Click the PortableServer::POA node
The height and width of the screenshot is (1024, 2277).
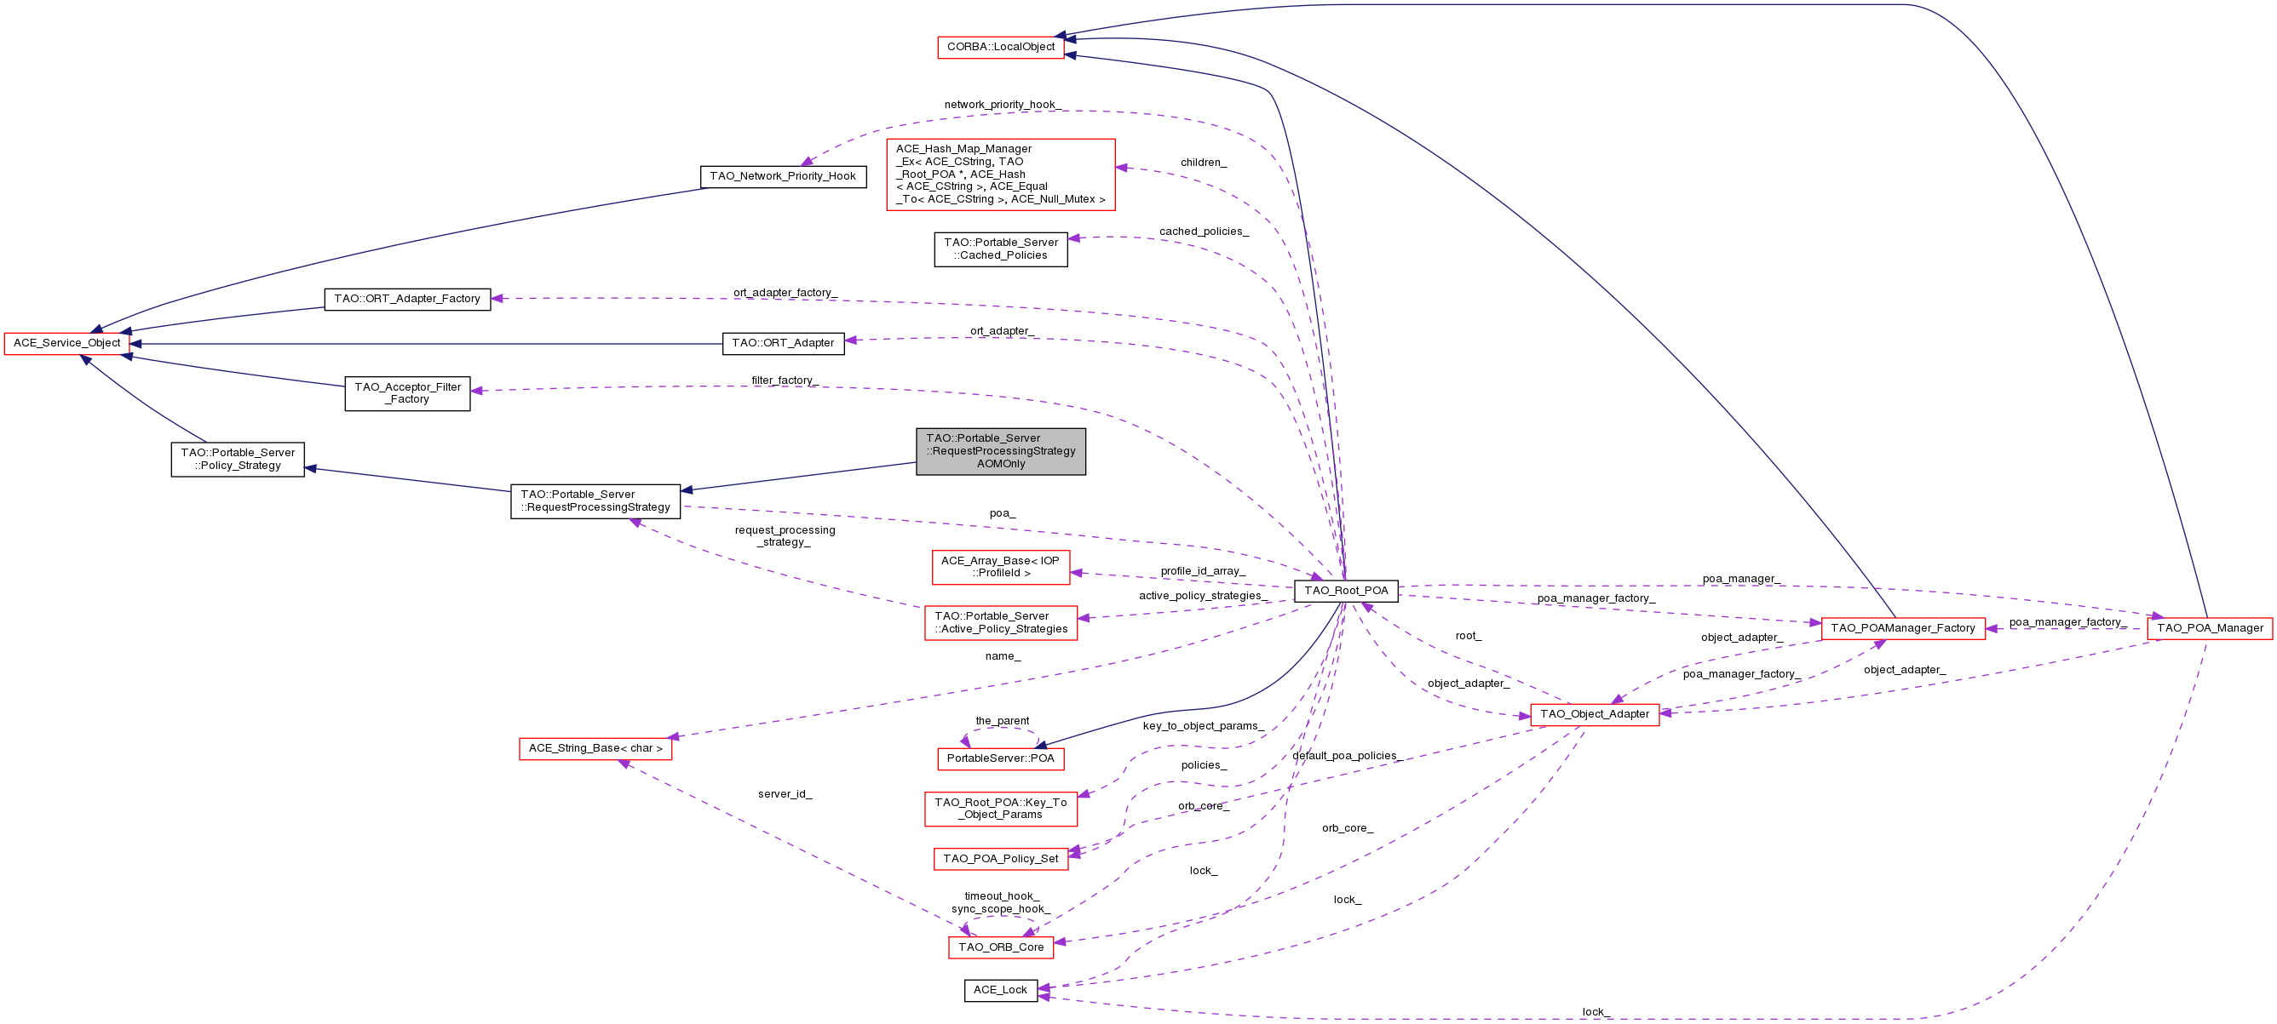point(1000,759)
